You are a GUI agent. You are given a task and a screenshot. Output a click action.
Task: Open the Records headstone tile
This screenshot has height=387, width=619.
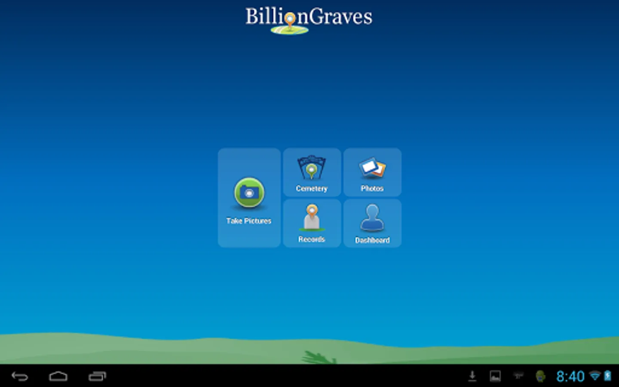[x=312, y=223]
